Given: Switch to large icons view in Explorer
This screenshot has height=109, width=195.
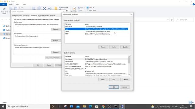Looking at the screenshot, I should click(x=193, y=102).
